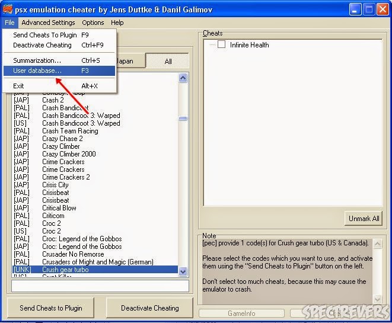This screenshot has width=392, height=323.
Task: Select Criticom entry
Action: [95, 216]
